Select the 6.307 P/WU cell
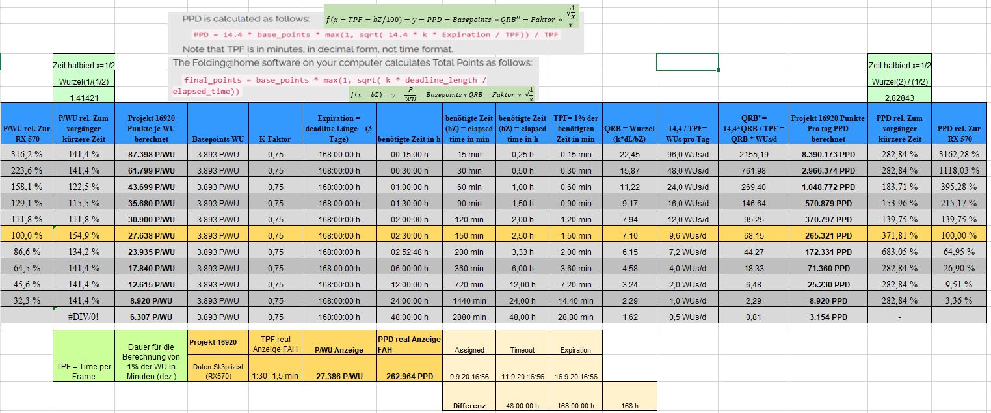991x413 pixels. tap(152, 317)
